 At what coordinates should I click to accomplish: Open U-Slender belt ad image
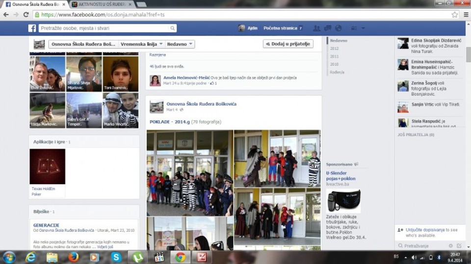(343, 200)
